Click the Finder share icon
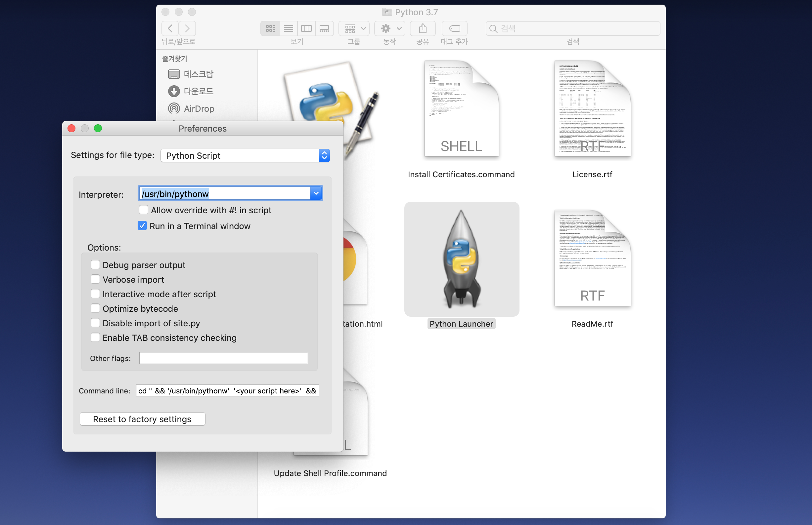Image resolution: width=812 pixels, height=525 pixels. pos(422,28)
